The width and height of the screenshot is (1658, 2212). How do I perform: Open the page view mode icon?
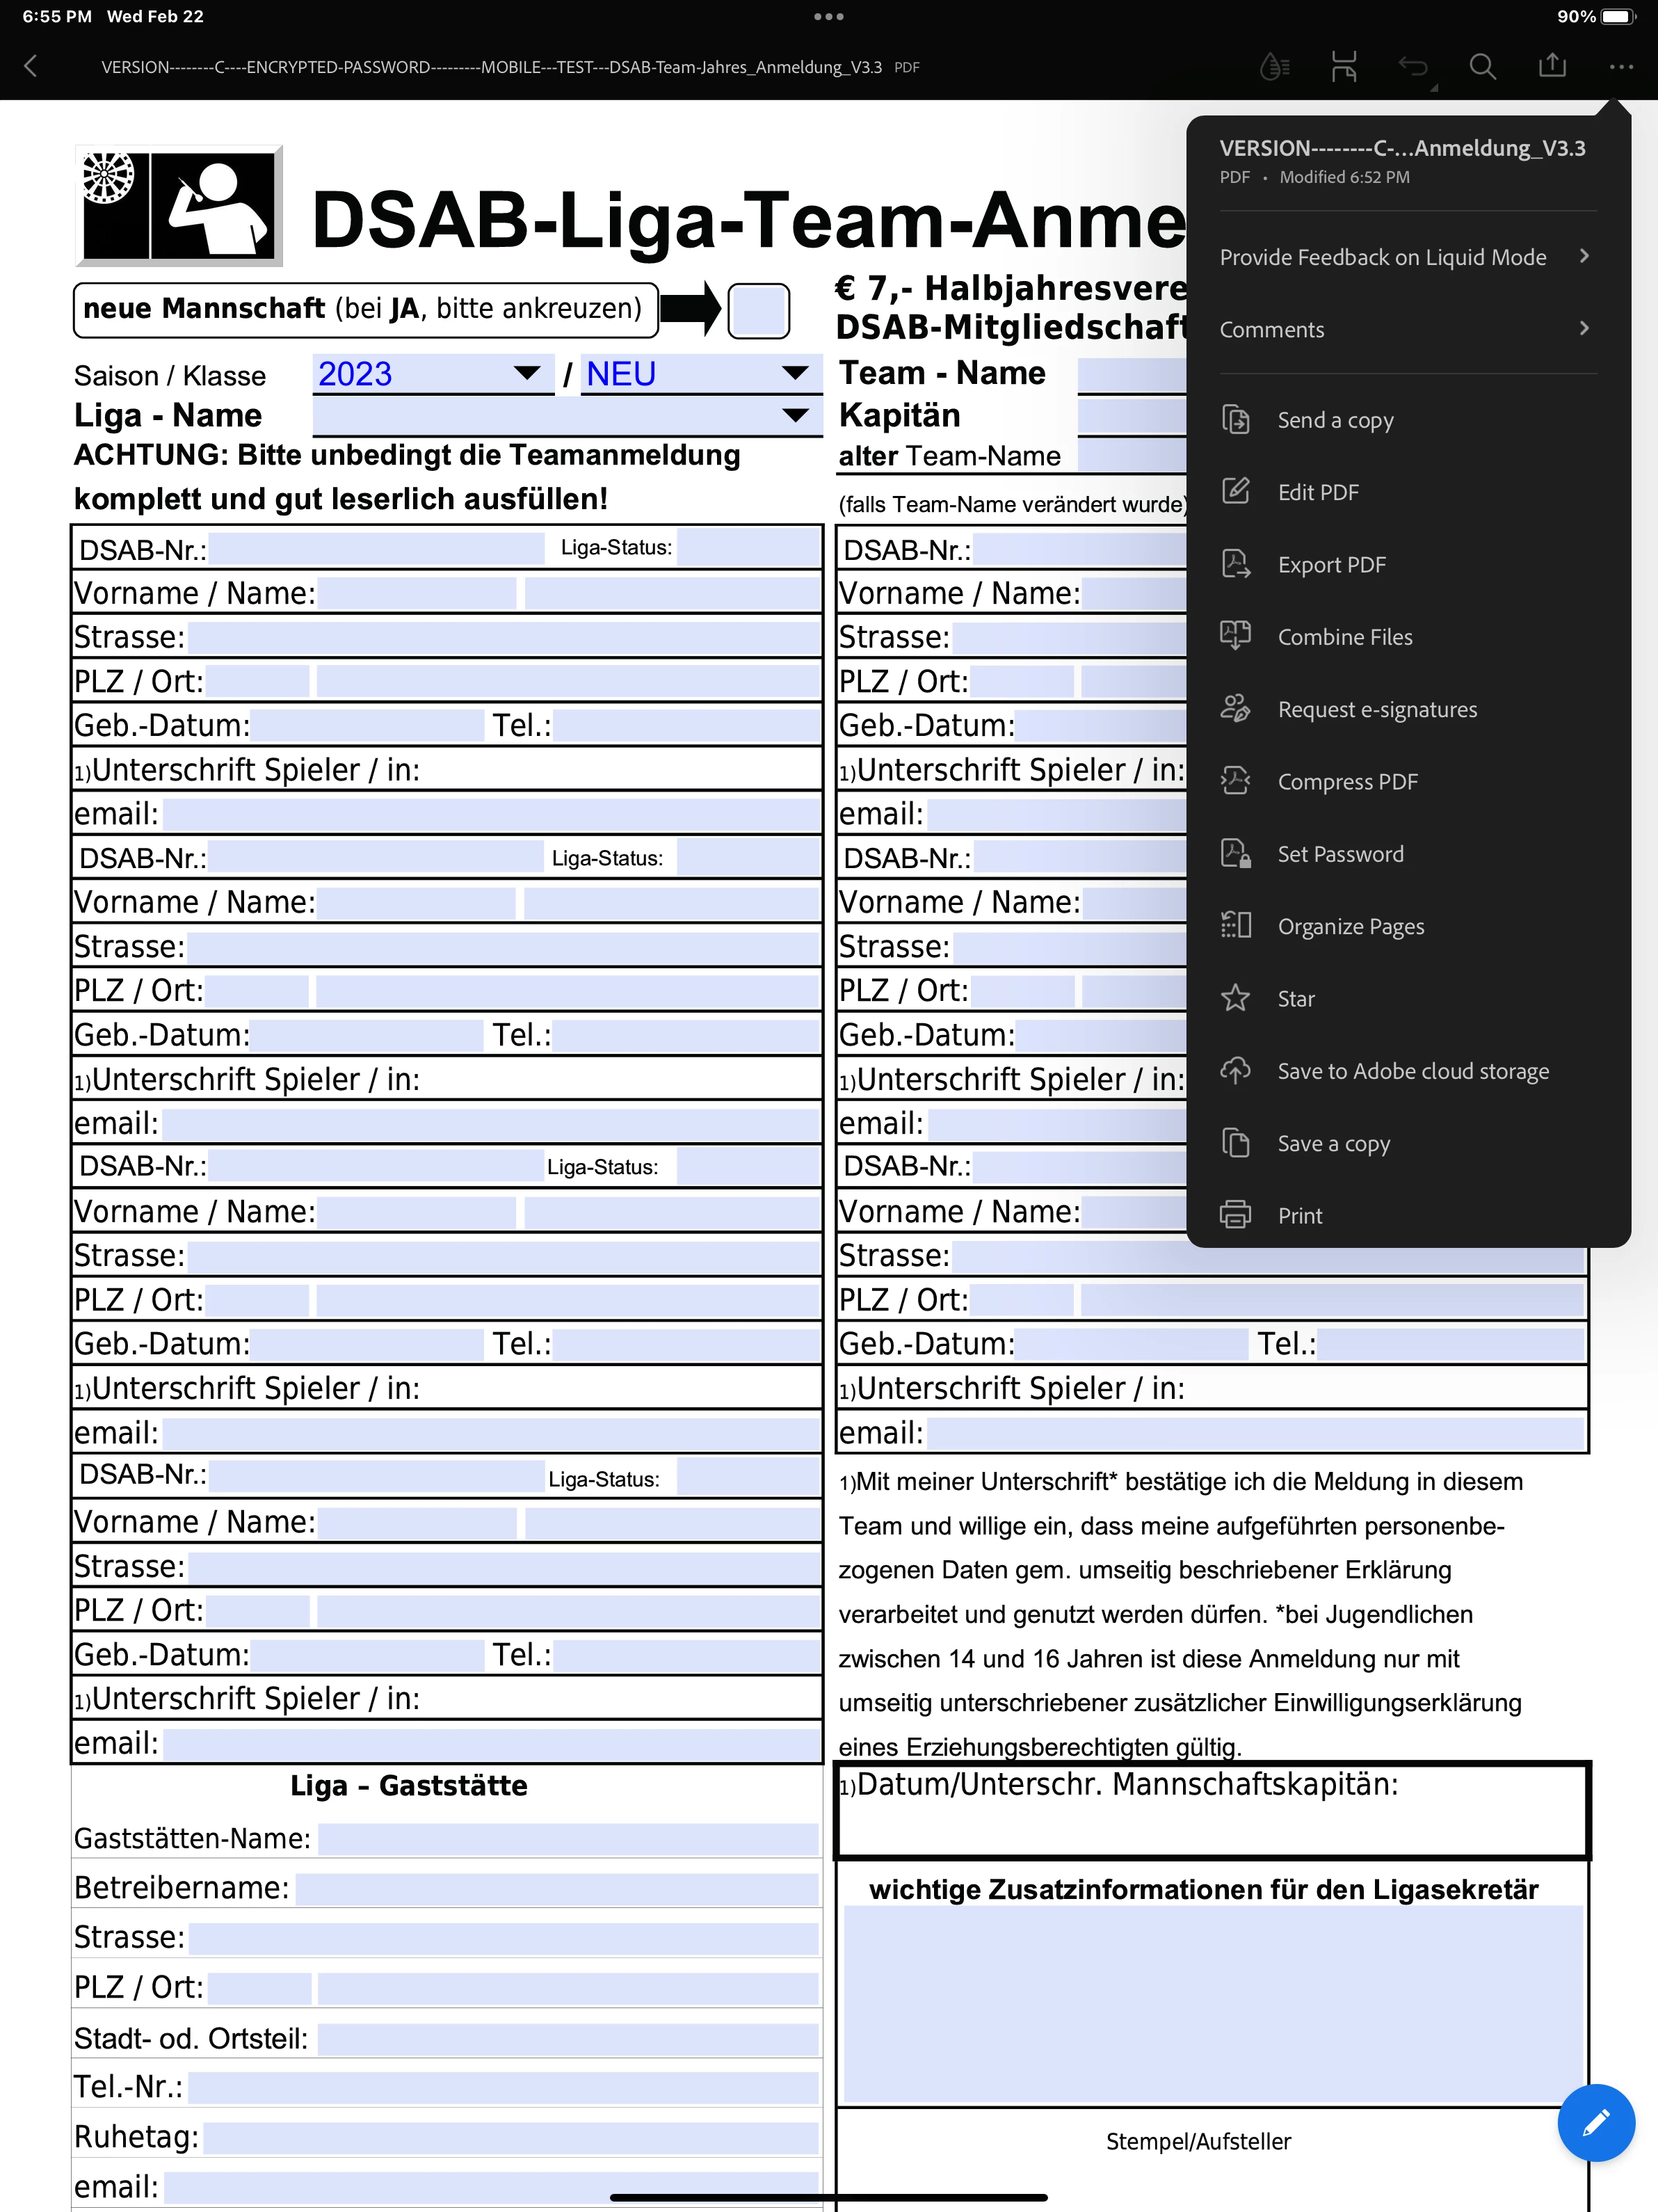click(x=1343, y=67)
